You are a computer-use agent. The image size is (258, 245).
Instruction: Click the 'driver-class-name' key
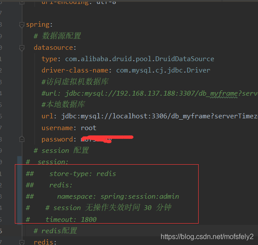pos(75,70)
